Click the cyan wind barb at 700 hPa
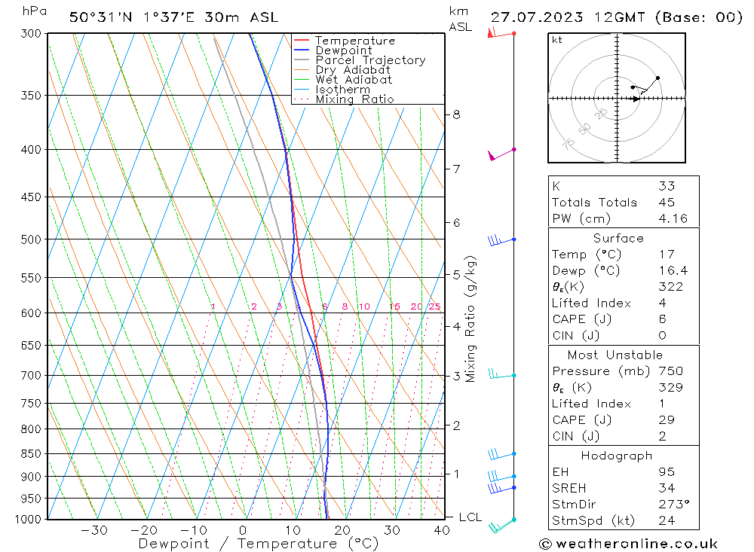The height and width of the screenshot is (552, 754). click(502, 374)
